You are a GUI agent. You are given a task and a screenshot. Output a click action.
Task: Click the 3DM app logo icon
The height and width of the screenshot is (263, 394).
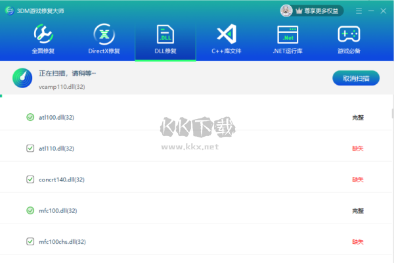pos(10,11)
